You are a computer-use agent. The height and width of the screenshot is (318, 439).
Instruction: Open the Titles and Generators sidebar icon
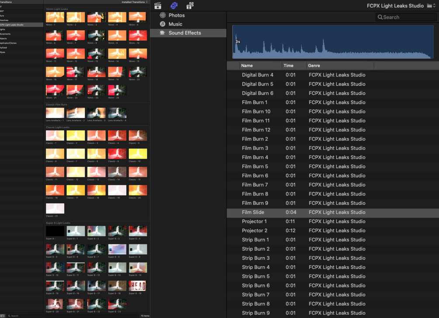tap(190, 6)
